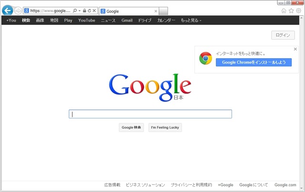Viewport: 305px width, 192px height.
Task: Expand the もっと見る dropdown menu
Action: (191, 20)
